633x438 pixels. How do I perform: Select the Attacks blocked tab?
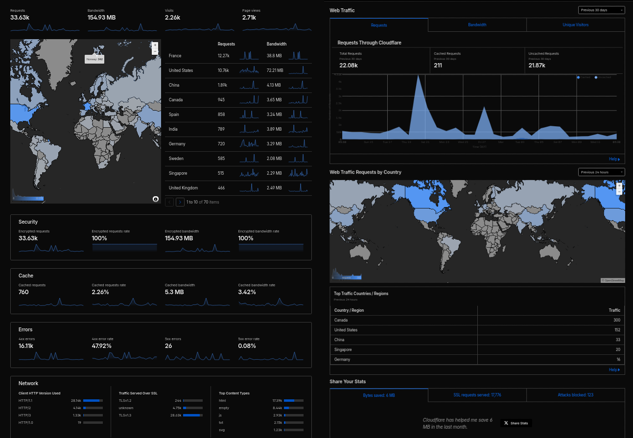pyautogui.click(x=575, y=395)
